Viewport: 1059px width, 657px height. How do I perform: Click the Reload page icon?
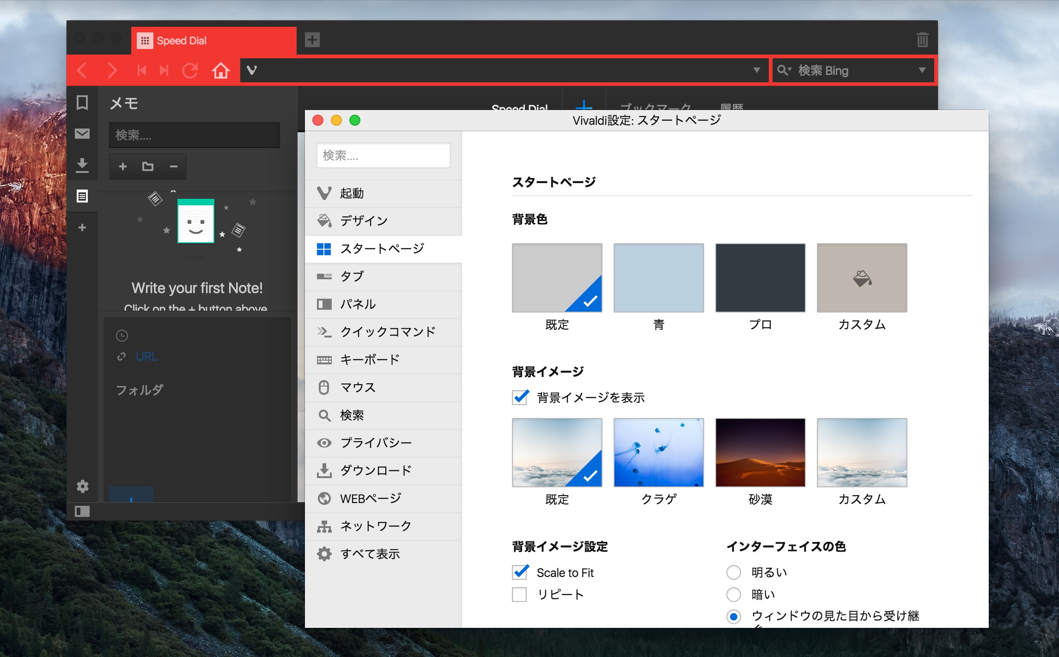click(190, 70)
